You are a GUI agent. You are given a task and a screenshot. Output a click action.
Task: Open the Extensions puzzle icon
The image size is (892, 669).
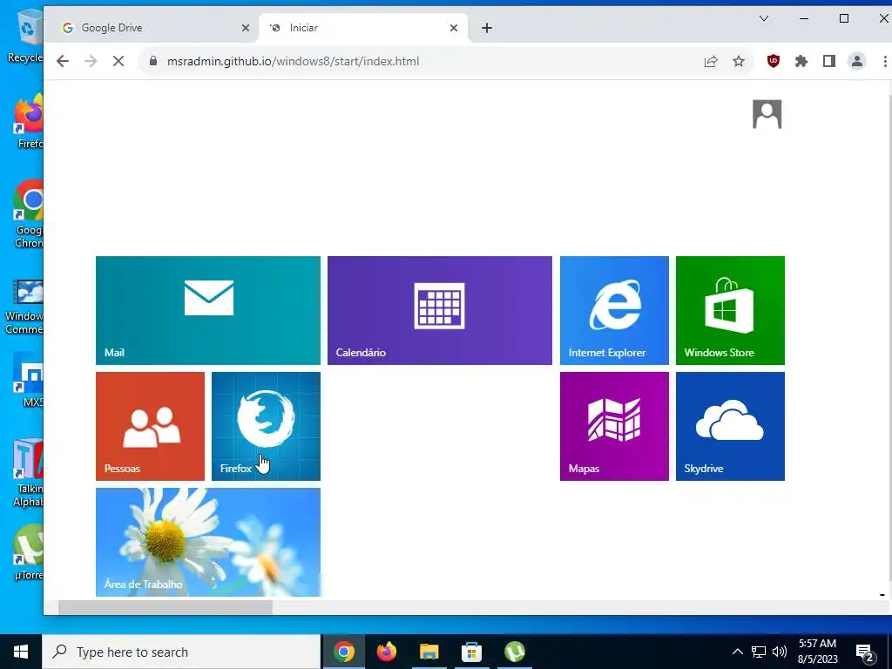click(x=801, y=61)
